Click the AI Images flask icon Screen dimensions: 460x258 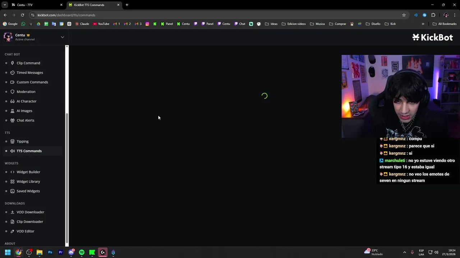13,111
